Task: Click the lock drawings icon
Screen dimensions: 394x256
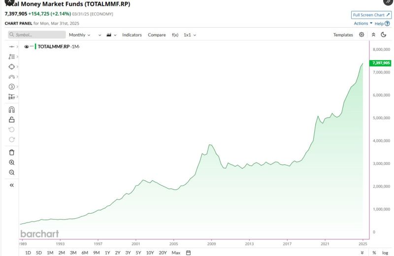Action: point(12,120)
